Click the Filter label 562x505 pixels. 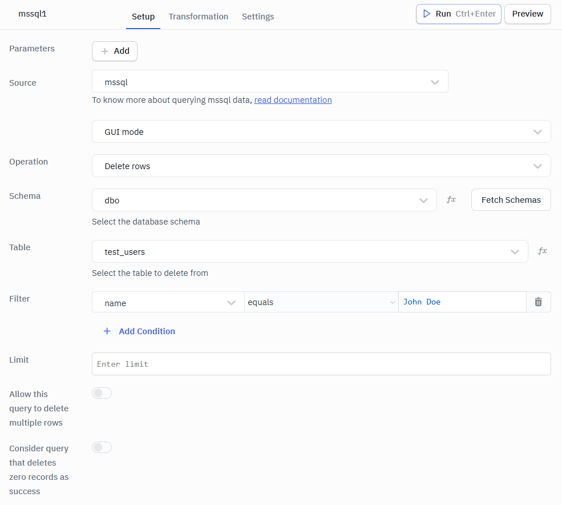tap(19, 299)
